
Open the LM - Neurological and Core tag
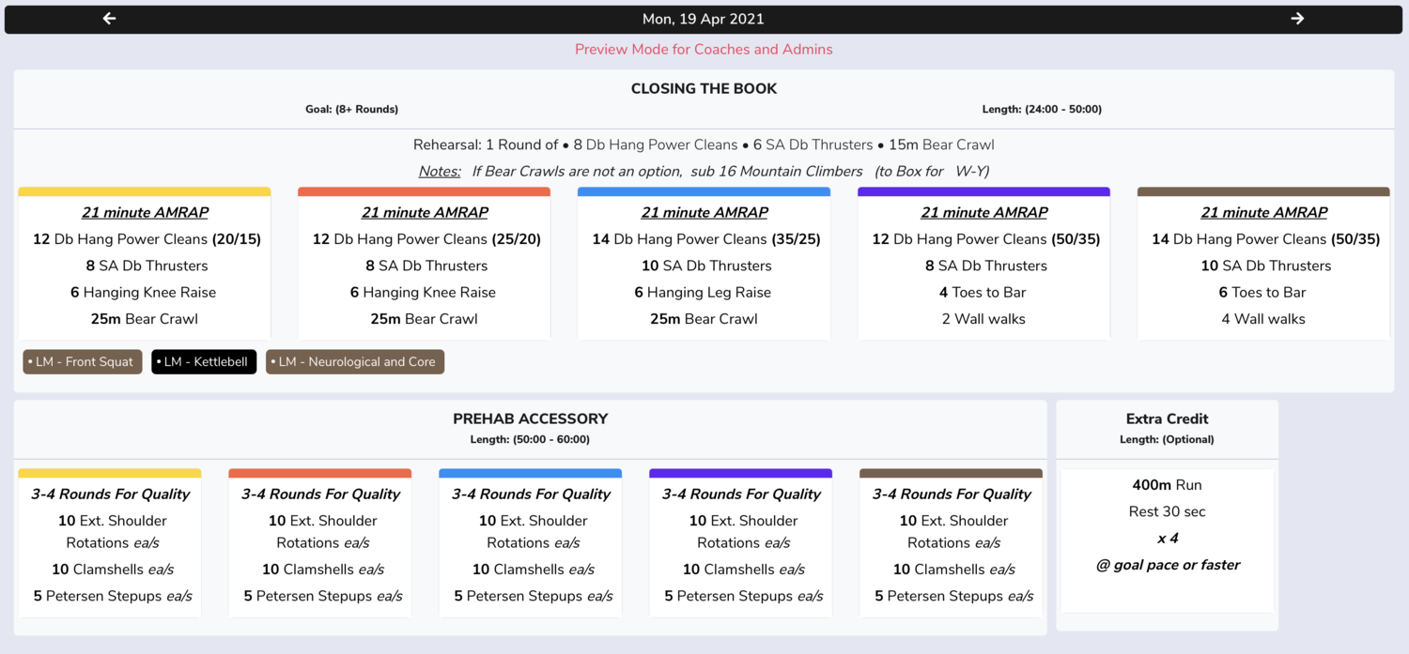click(x=355, y=361)
